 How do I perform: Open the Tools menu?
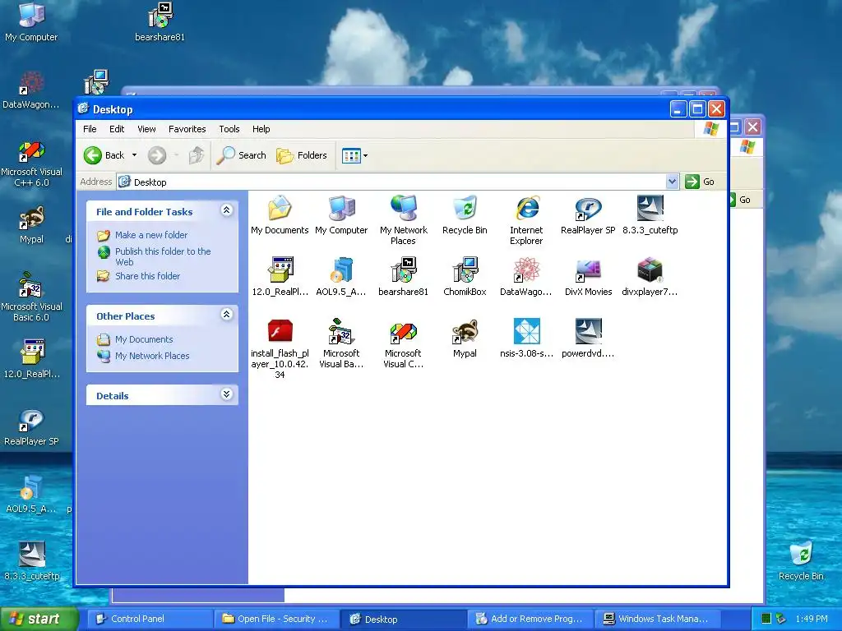click(229, 129)
